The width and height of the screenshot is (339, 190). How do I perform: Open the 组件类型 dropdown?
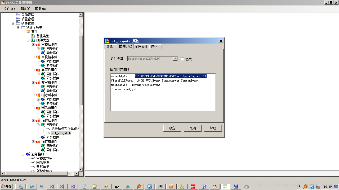175,59
